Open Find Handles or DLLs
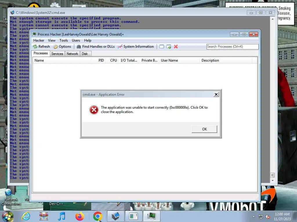Image resolution: width=297 pixels, height=222 pixels. [96, 47]
